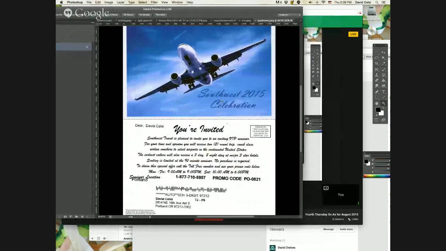Click Message button in Hangouts Viewers panel
Viewport: 446px width, 251px height.
(328, 229)
